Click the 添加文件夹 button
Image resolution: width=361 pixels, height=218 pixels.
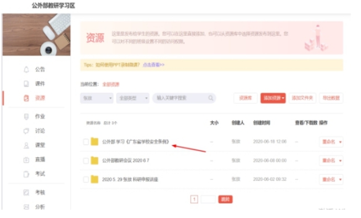(302, 98)
